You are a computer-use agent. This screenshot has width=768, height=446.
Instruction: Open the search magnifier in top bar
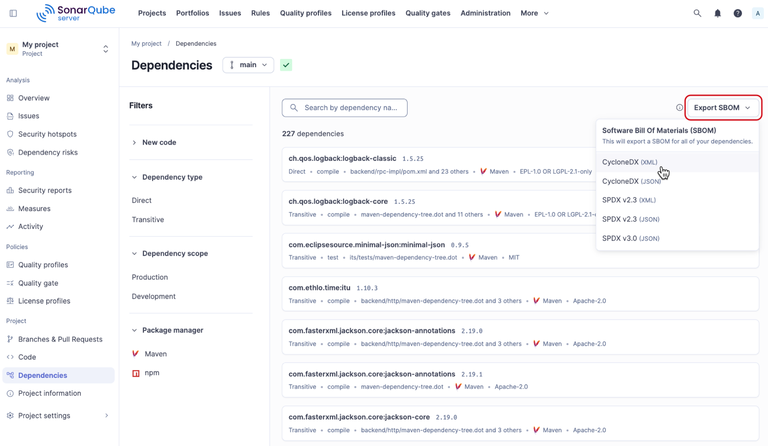(697, 13)
